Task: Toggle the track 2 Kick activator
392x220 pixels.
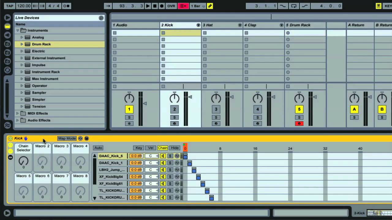Action: pos(174,109)
